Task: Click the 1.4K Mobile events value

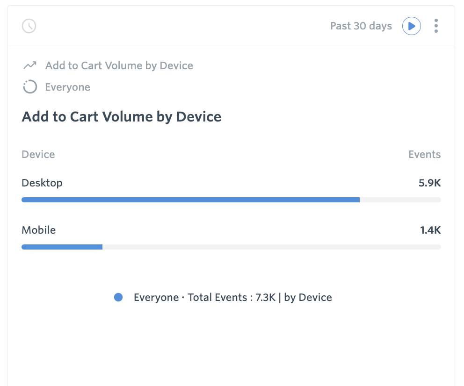Action: coord(430,230)
